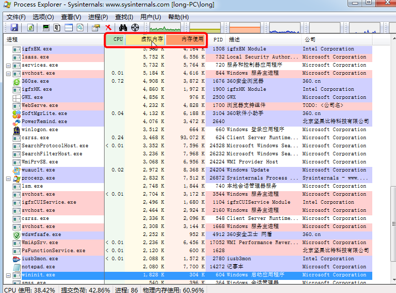Select the WmiApSrv.exe process row
Viewport: 396px width, 293px height.
click(x=188, y=243)
